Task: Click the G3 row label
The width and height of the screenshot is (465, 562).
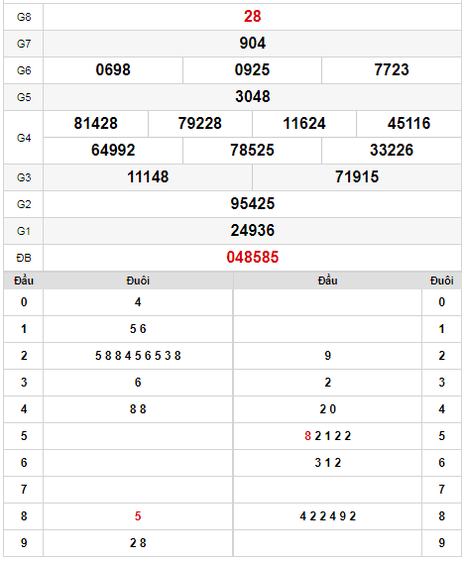Action: click(x=24, y=177)
